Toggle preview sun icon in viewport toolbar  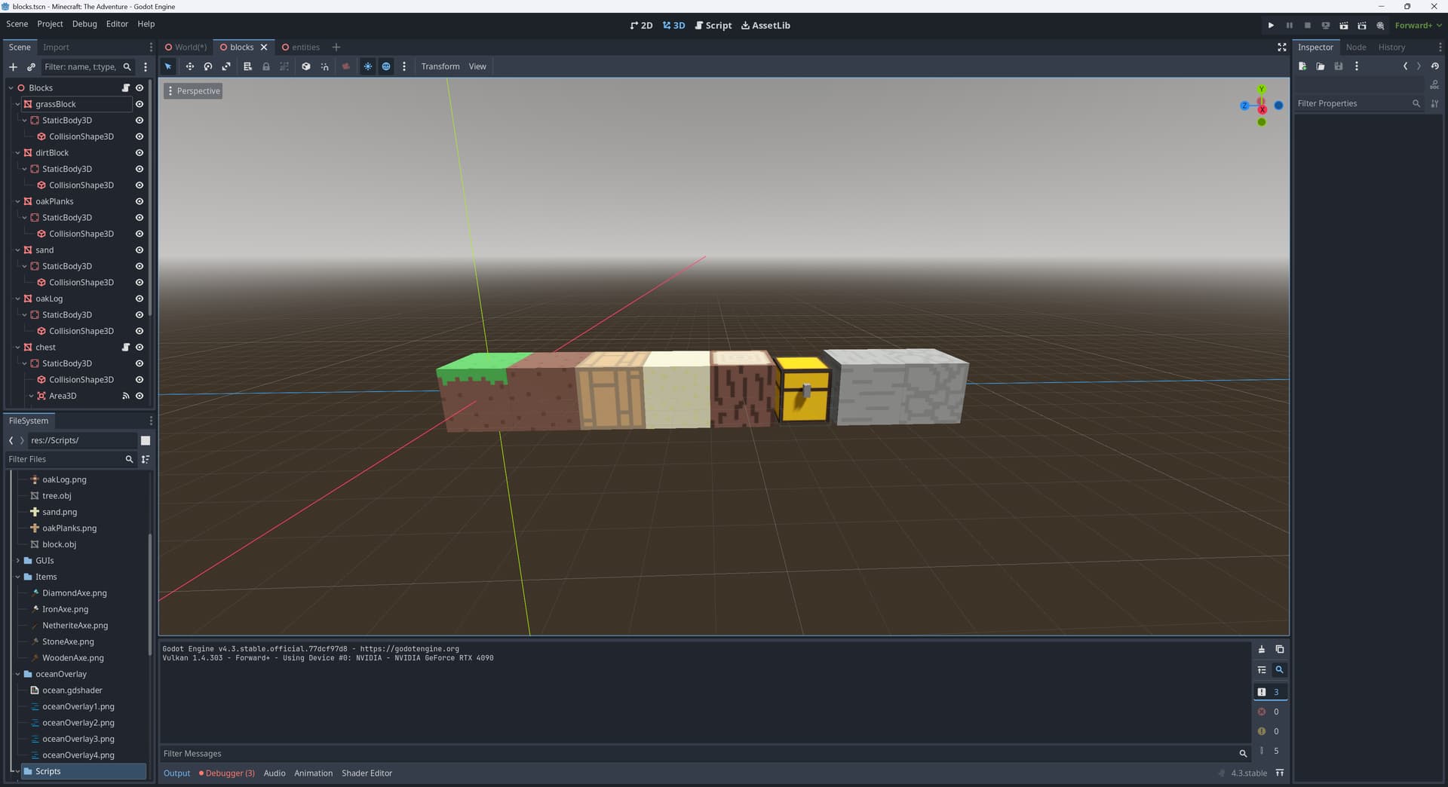click(x=368, y=66)
